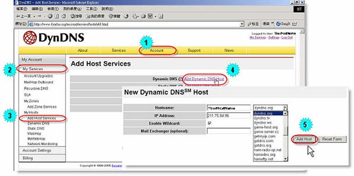This screenshot has width=354, height=176.
Task: Go back with the IE Back button
Action: (x=24, y=16)
